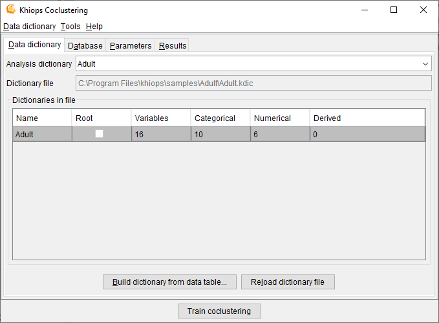Open the Help menu

(94, 27)
